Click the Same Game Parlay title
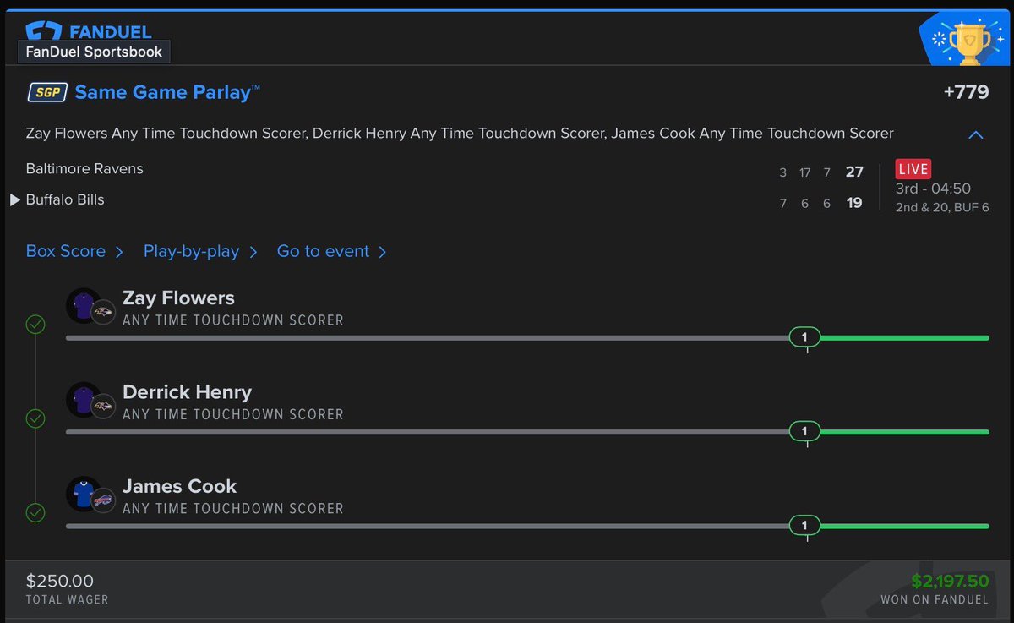The height and width of the screenshot is (623, 1014). point(167,92)
